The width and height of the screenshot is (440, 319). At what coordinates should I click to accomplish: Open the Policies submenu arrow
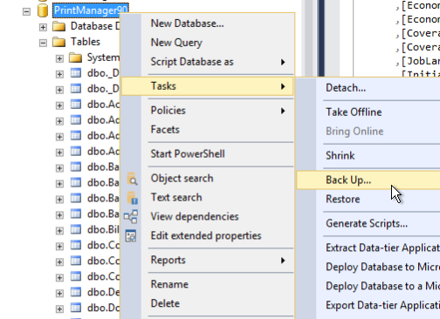tap(283, 111)
